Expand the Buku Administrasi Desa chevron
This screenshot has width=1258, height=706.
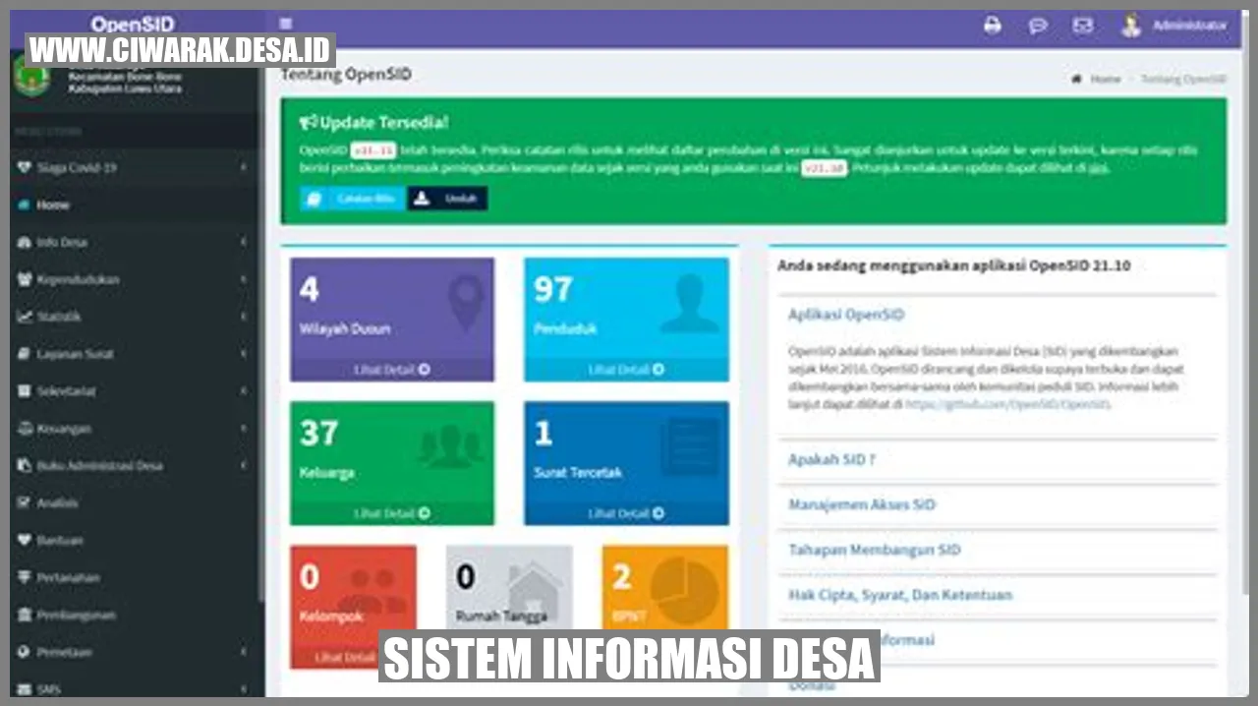point(243,466)
